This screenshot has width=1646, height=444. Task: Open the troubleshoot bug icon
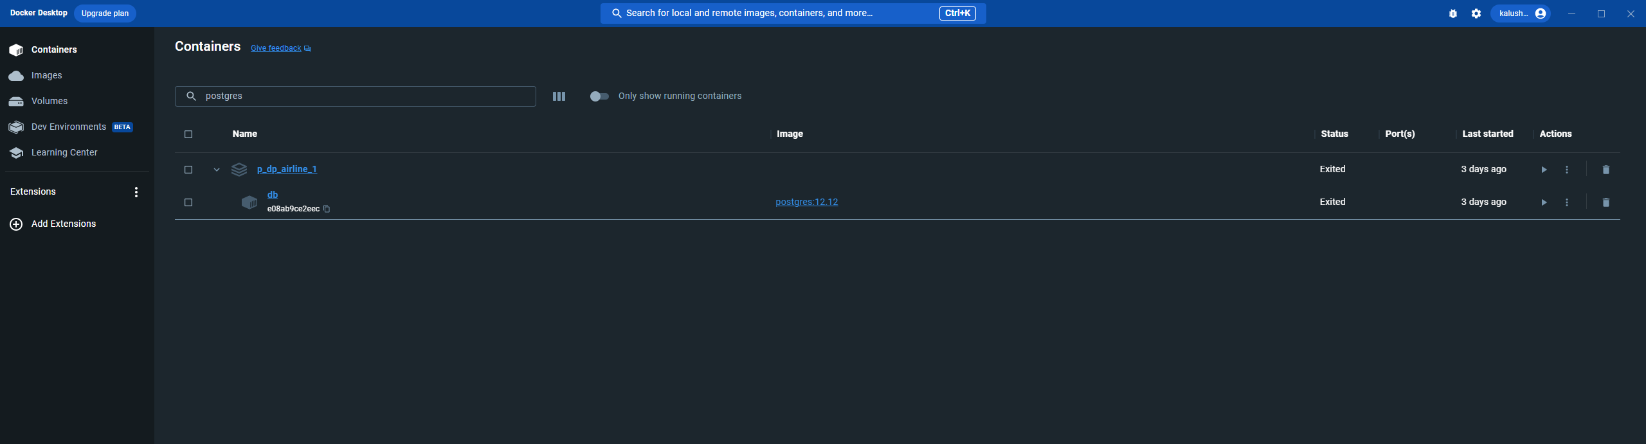tap(1453, 13)
